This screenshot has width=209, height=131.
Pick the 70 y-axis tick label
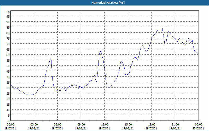[8, 44]
